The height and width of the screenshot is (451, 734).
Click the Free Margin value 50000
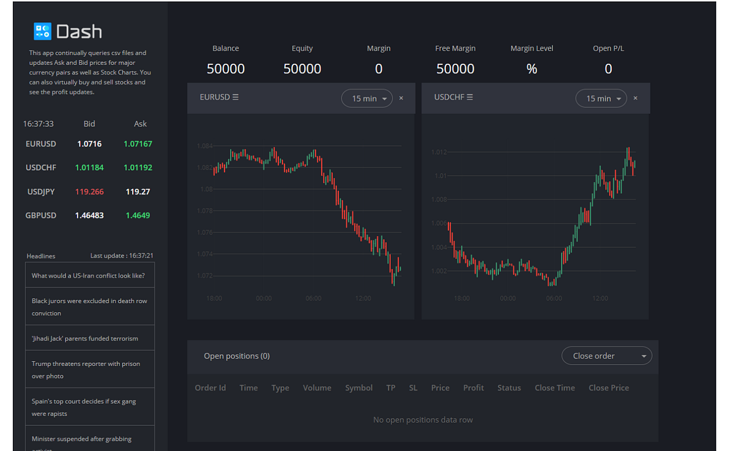tap(455, 69)
